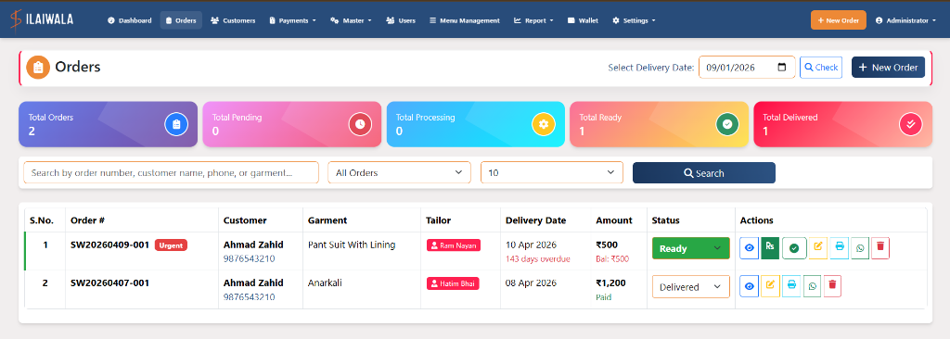Click the Total Ready checkmark icon
This screenshot has height=339, width=950.
tap(727, 124)
